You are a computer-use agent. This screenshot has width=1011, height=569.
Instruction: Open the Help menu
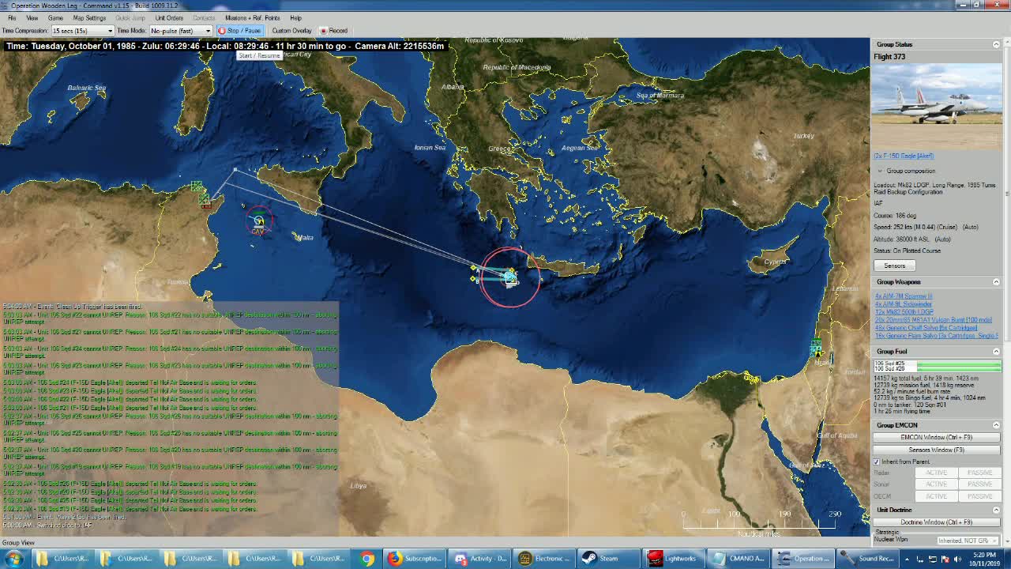coord(295,17)
